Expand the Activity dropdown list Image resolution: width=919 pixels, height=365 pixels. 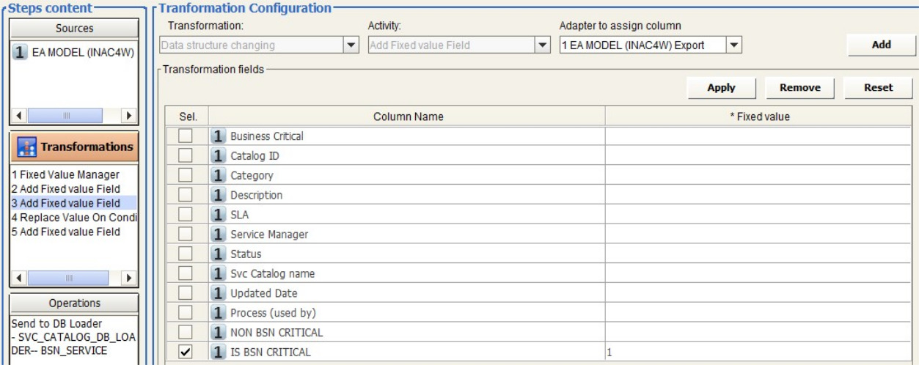click(543, 45)
